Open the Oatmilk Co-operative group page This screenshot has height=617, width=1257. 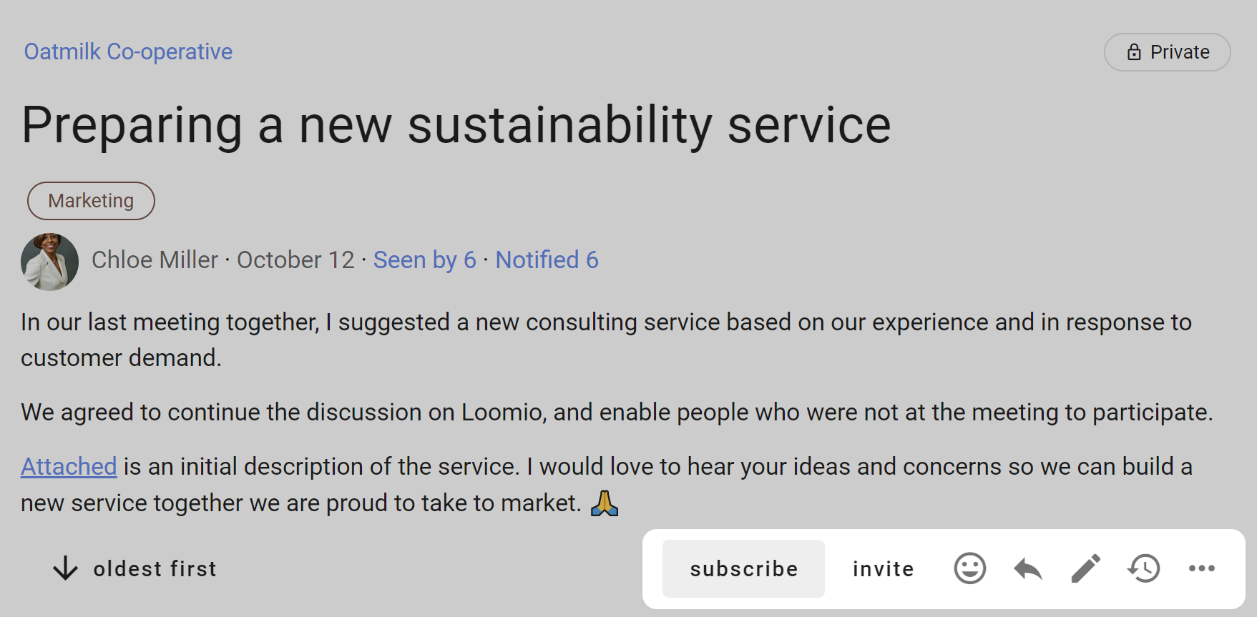[x=127, y=51]
